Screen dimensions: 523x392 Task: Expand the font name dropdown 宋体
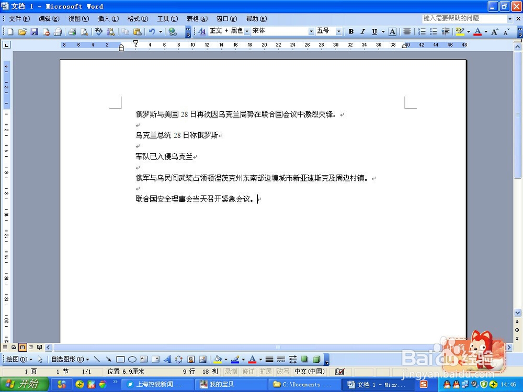(311, 31)
